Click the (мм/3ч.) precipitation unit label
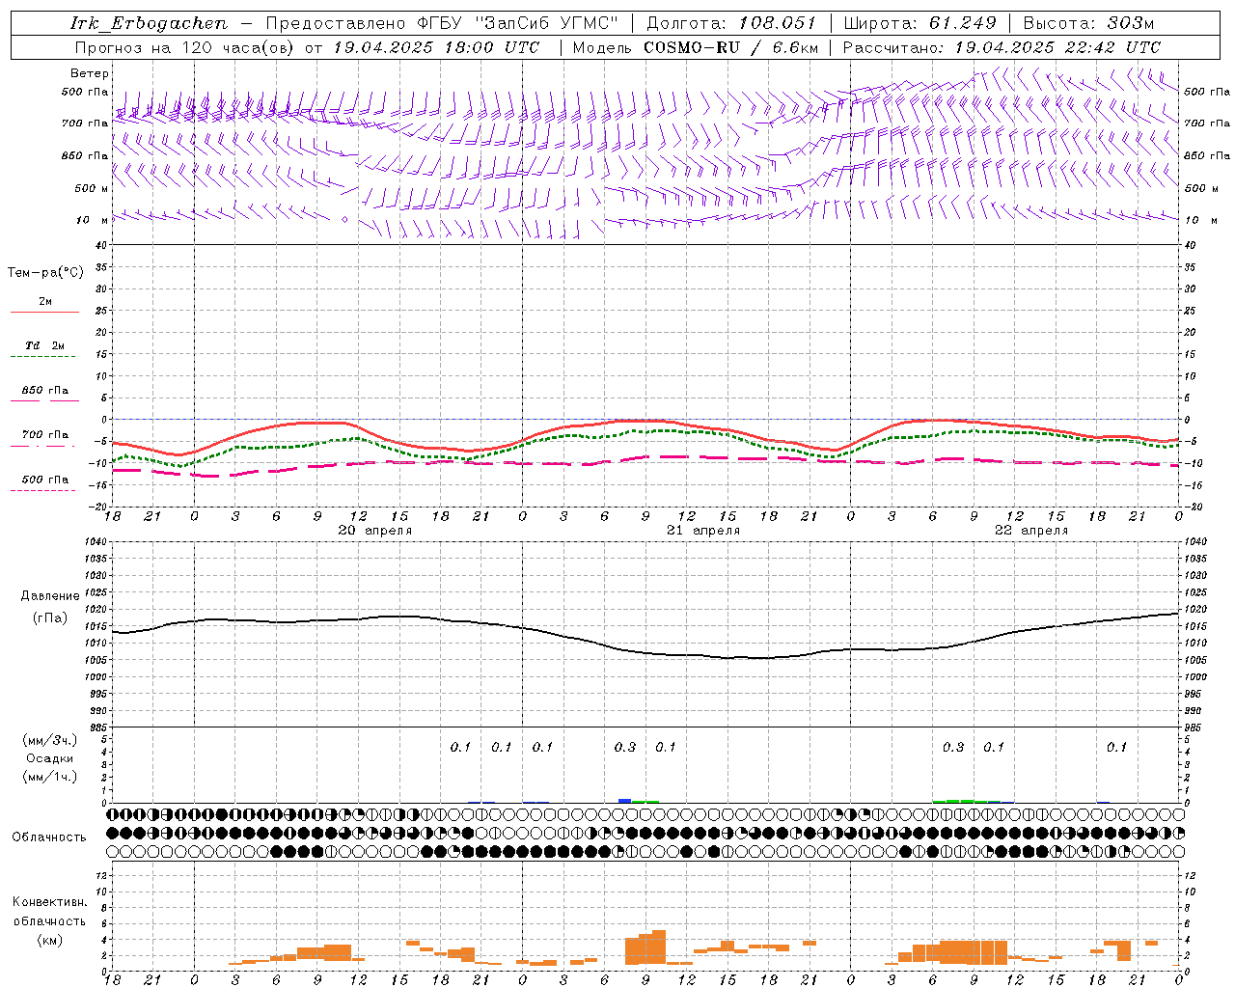The image size is (1235, 988). pyautogui.click(x=50, y=740)
